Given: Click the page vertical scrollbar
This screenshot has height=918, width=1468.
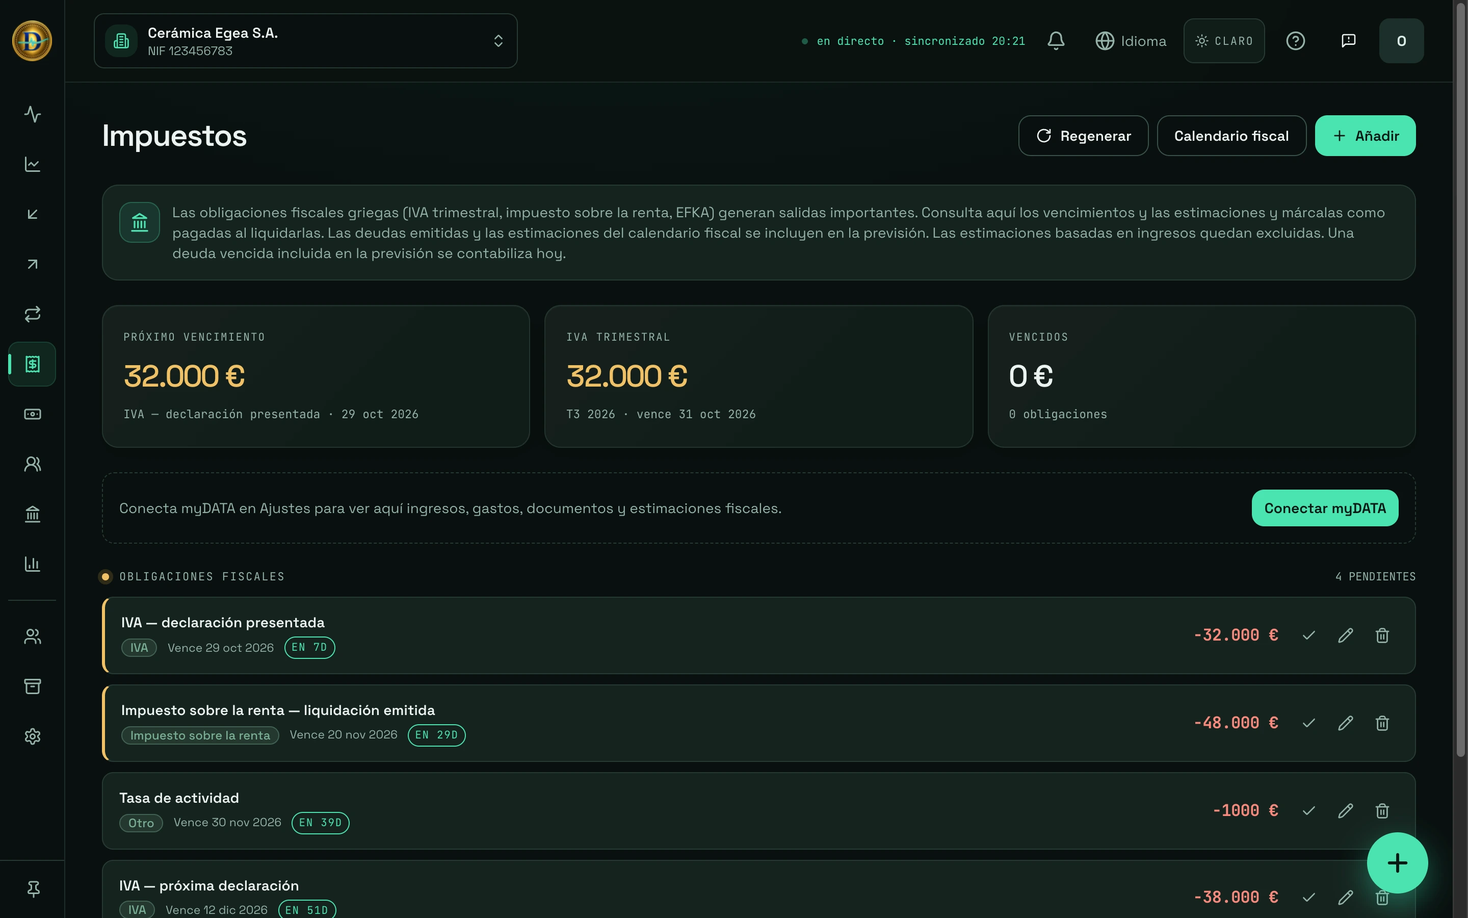Looking at the screenshot, I should (1461, 379).
